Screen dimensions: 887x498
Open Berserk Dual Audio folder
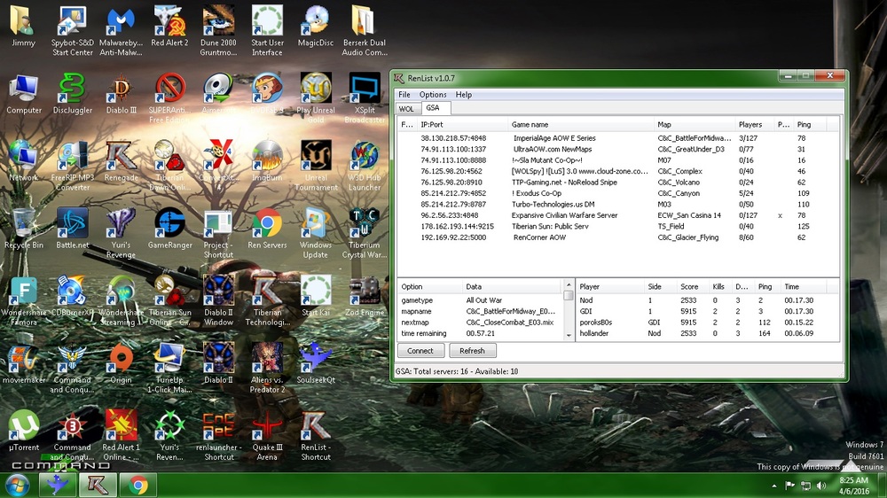[365, 31]
